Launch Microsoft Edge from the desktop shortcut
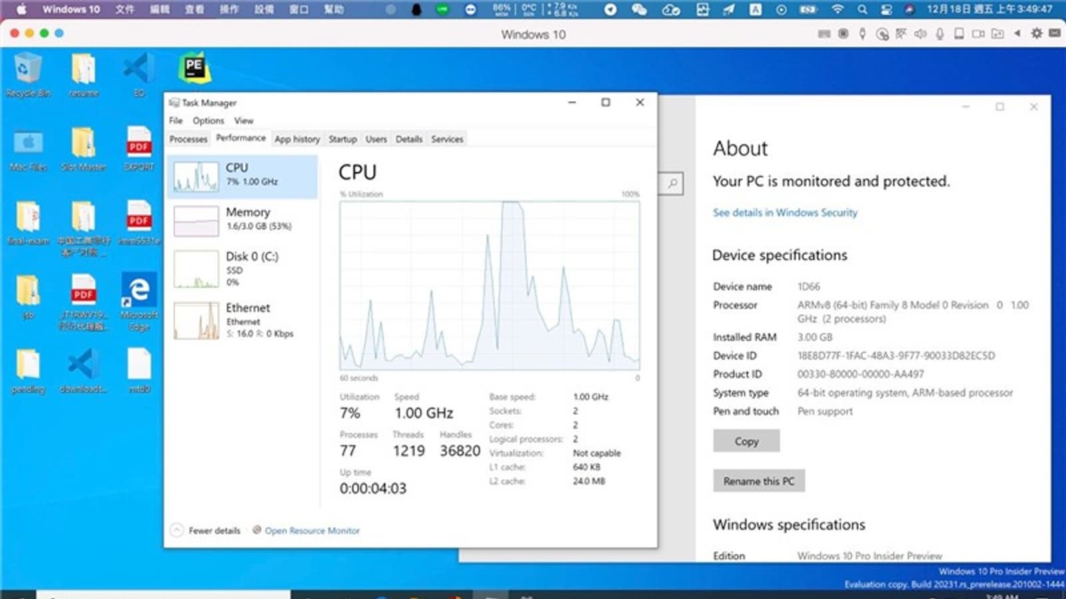 [x=139, y=301]
